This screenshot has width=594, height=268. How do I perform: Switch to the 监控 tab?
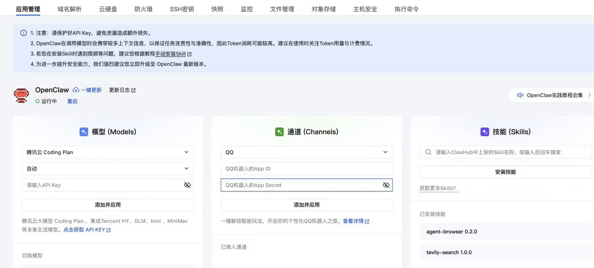click(247, 9)
